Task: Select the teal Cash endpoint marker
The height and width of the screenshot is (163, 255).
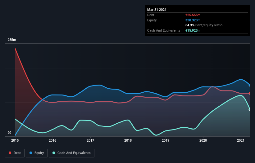Action: tap(250, 109)
